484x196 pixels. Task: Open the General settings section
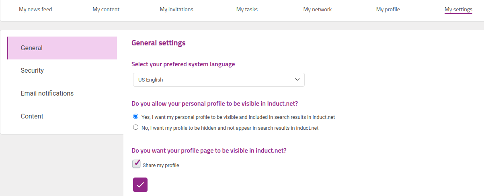click(x=62, y=48)
